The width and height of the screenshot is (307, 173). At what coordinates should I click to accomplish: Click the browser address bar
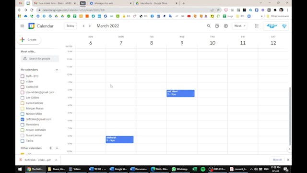point(125,10)
